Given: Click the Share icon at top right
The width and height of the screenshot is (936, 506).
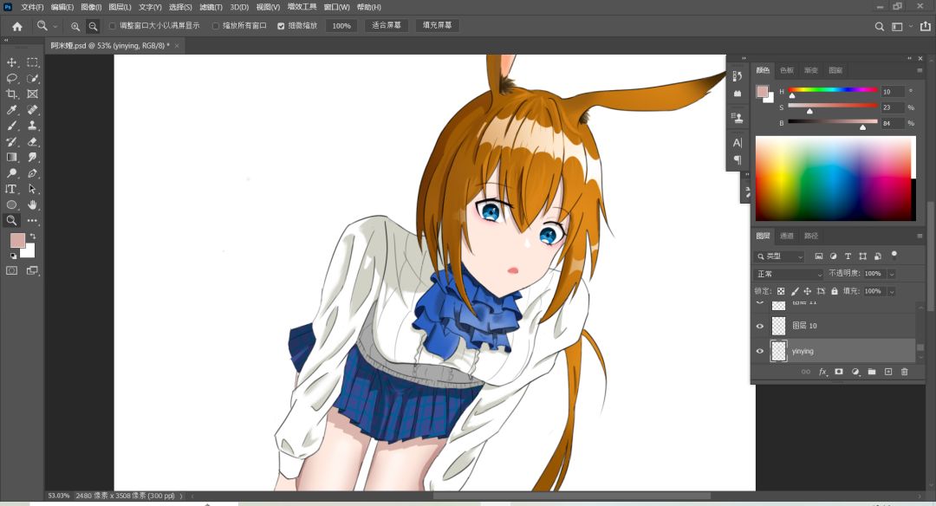Looking at the screenshot, I should (926, 26).
